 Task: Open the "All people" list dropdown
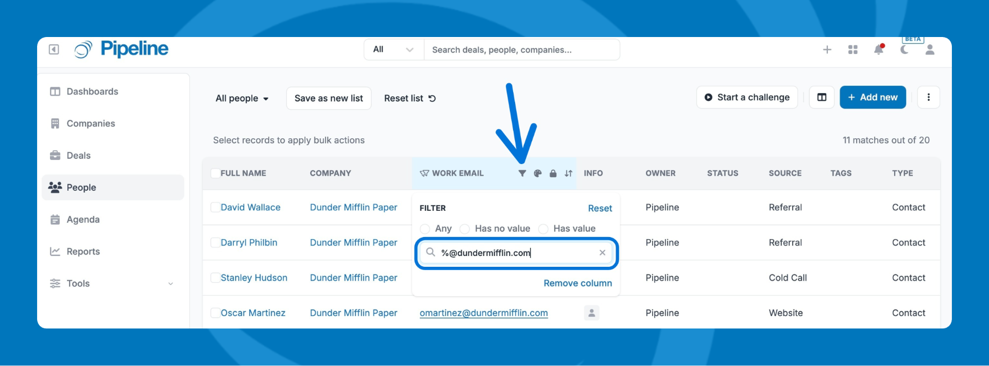[242, 98]
